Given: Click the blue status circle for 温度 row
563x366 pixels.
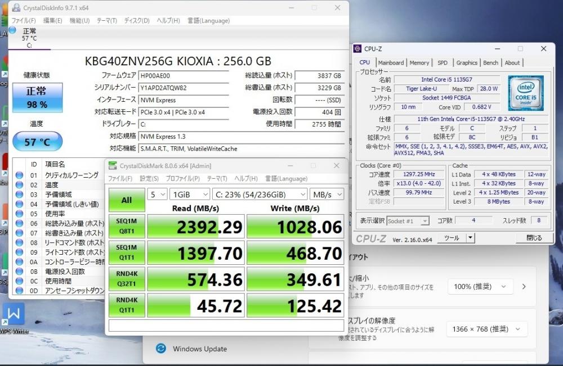Looking at the screenshot, I should click(x=19, y=184).
